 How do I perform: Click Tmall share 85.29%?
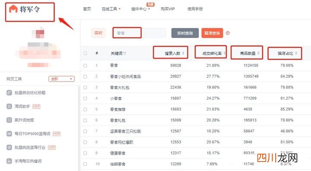click(287, 109)
